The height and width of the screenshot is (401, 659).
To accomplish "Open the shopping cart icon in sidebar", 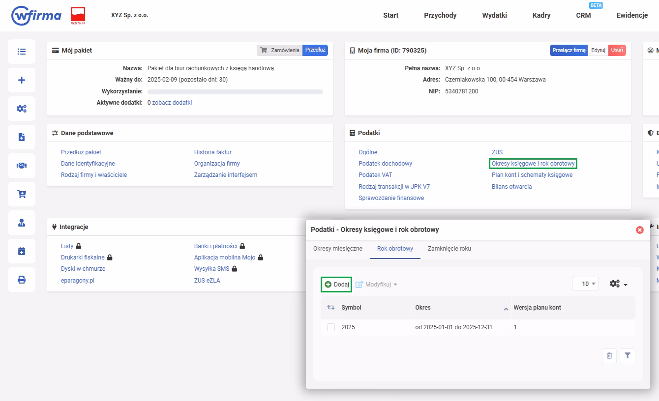I will coord(22,194).
